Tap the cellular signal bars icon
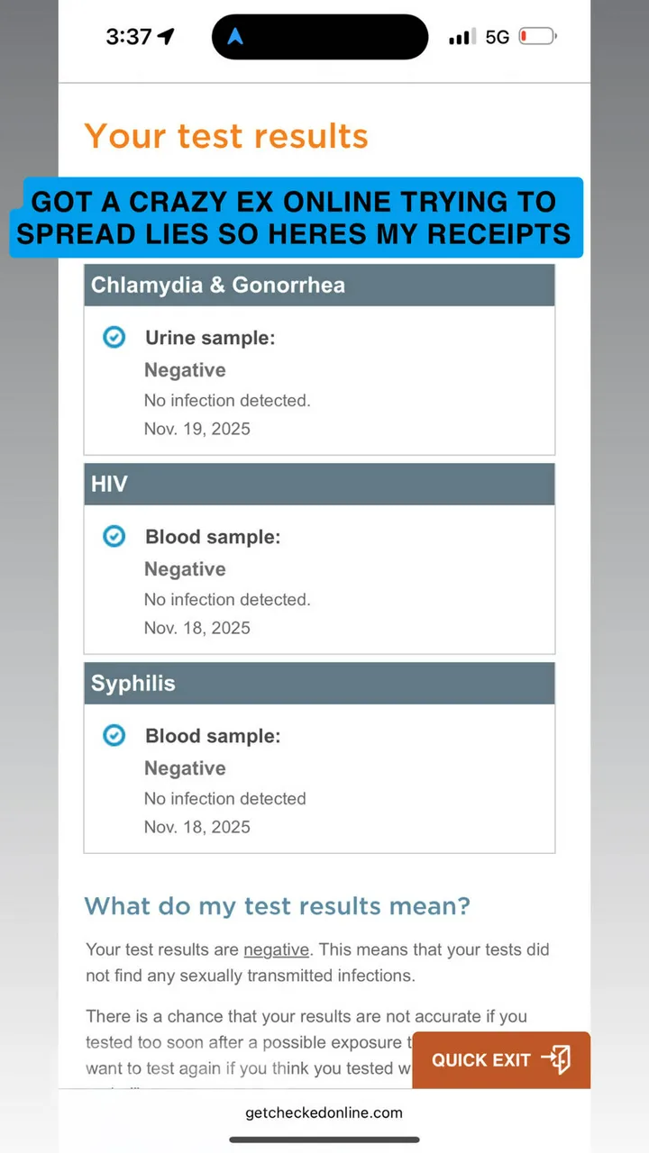Viewport: 649px width, 1153px height. tap(462, 37)
